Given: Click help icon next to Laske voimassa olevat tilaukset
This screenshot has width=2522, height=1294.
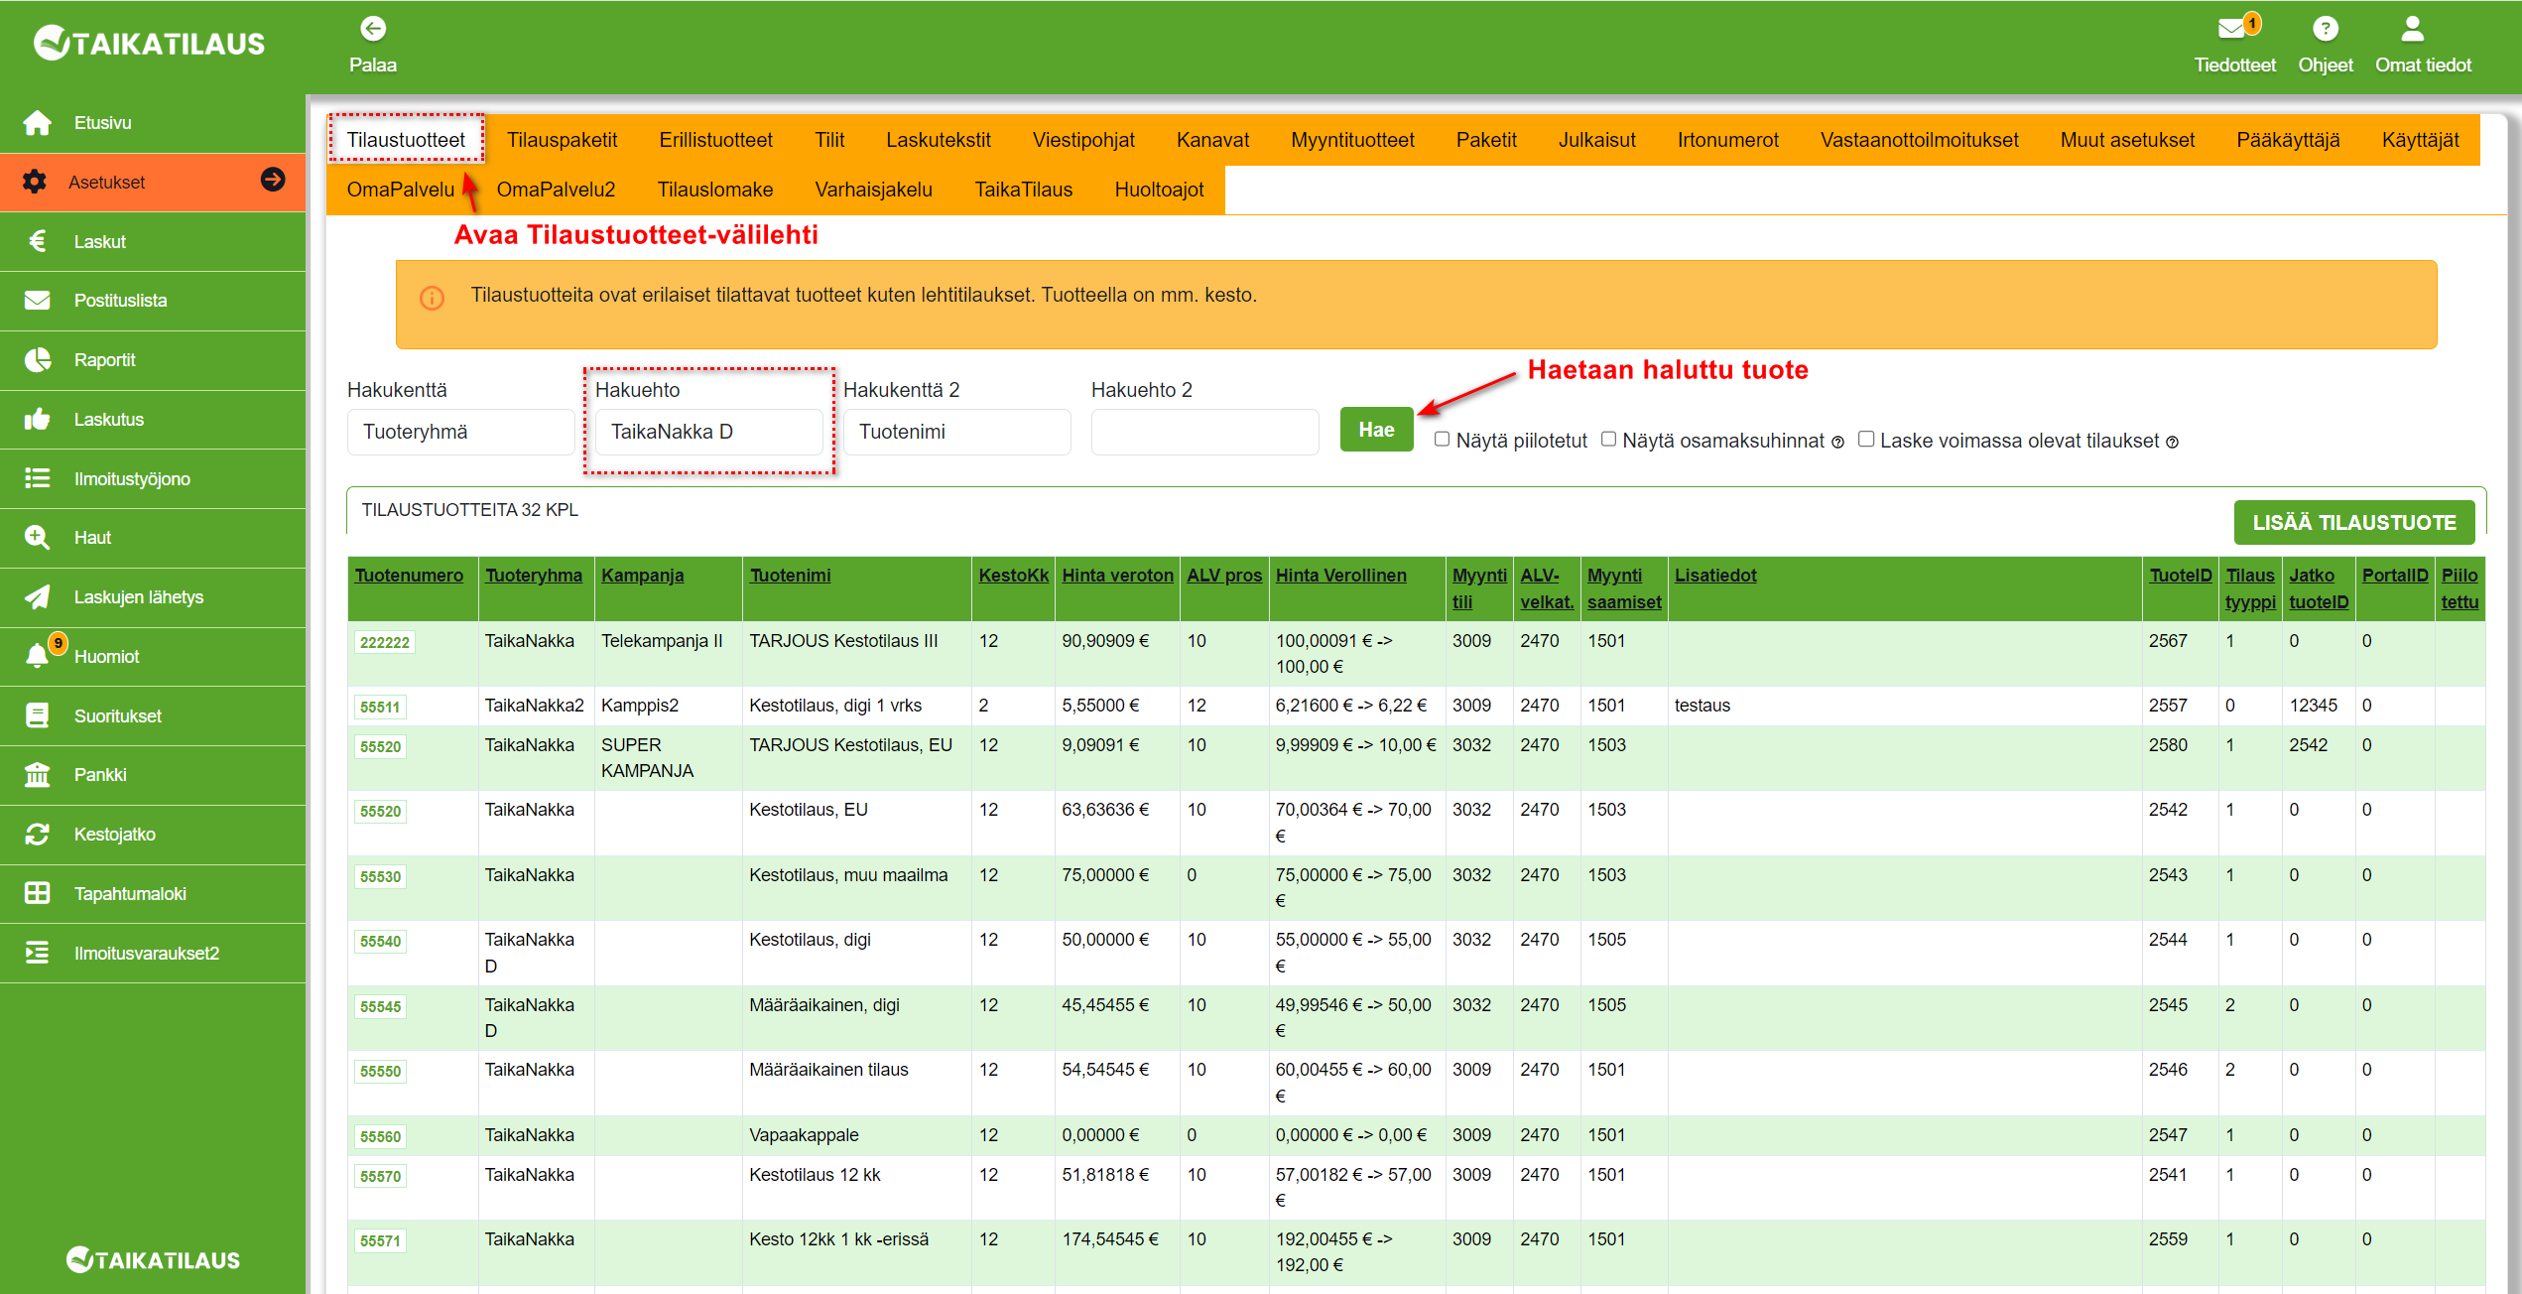Looking at the screenshot, I should point(2172,443).
